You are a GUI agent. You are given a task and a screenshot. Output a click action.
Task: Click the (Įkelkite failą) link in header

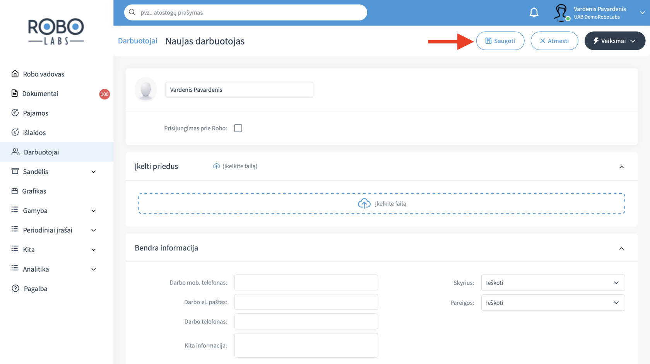click(239, 166)
